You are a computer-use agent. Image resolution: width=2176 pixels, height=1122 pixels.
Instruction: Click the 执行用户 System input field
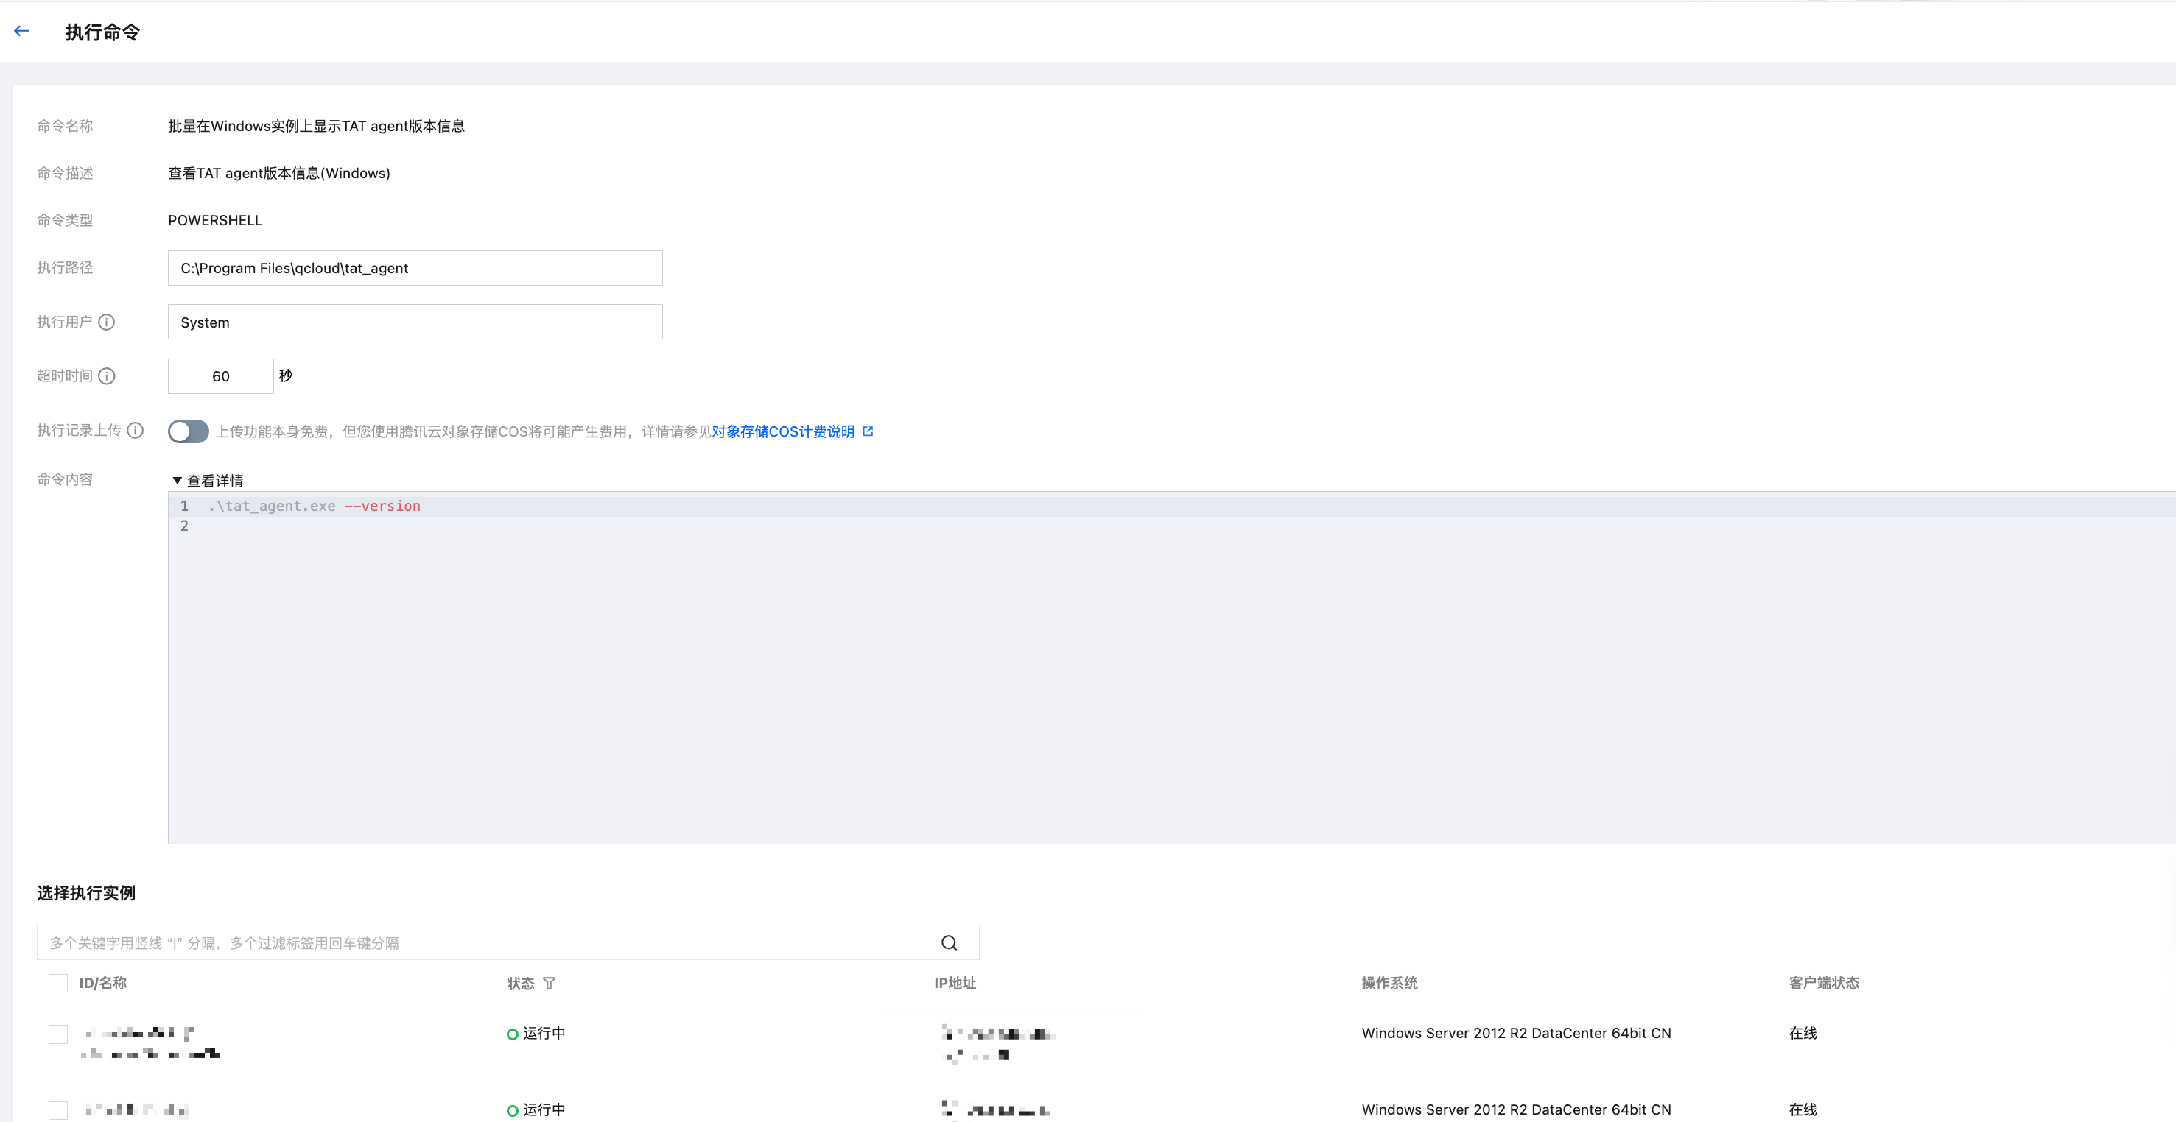coord(415,322)
